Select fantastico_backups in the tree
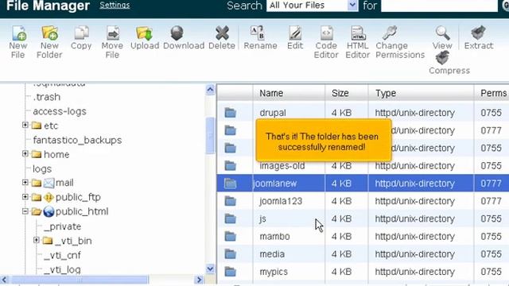 [77, 141]
